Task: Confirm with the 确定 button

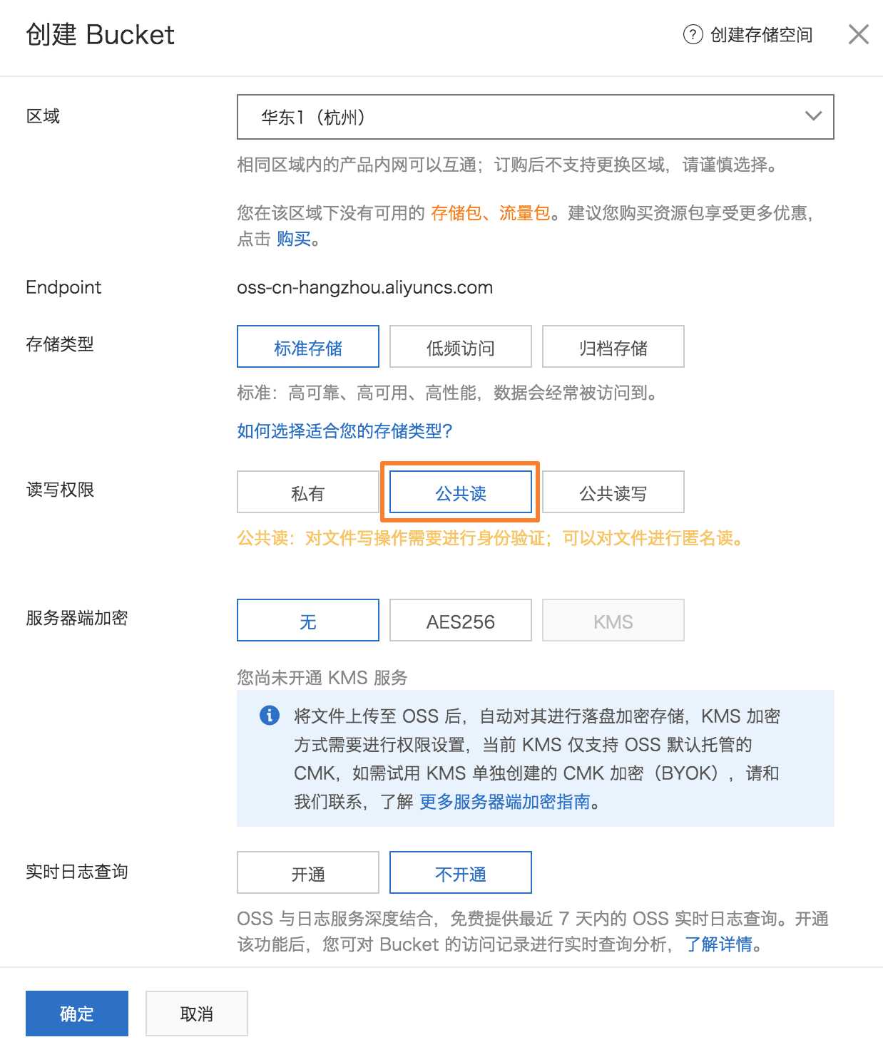Action: [77, 1013]
